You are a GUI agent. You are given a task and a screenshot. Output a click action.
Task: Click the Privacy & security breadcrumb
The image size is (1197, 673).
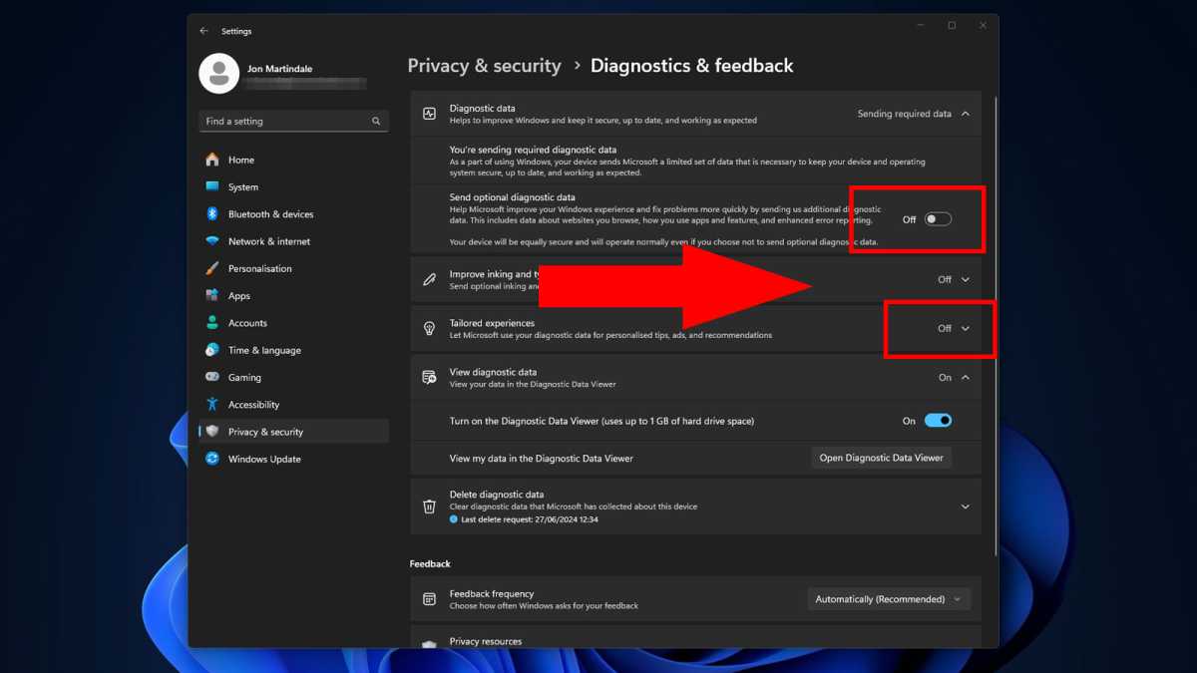(484, 66)
